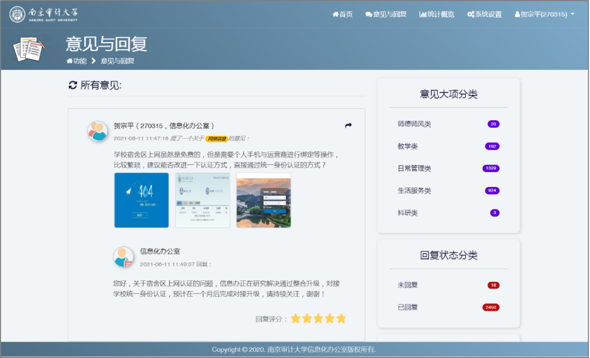Click 贺宗平's user avatar icon

98,131
